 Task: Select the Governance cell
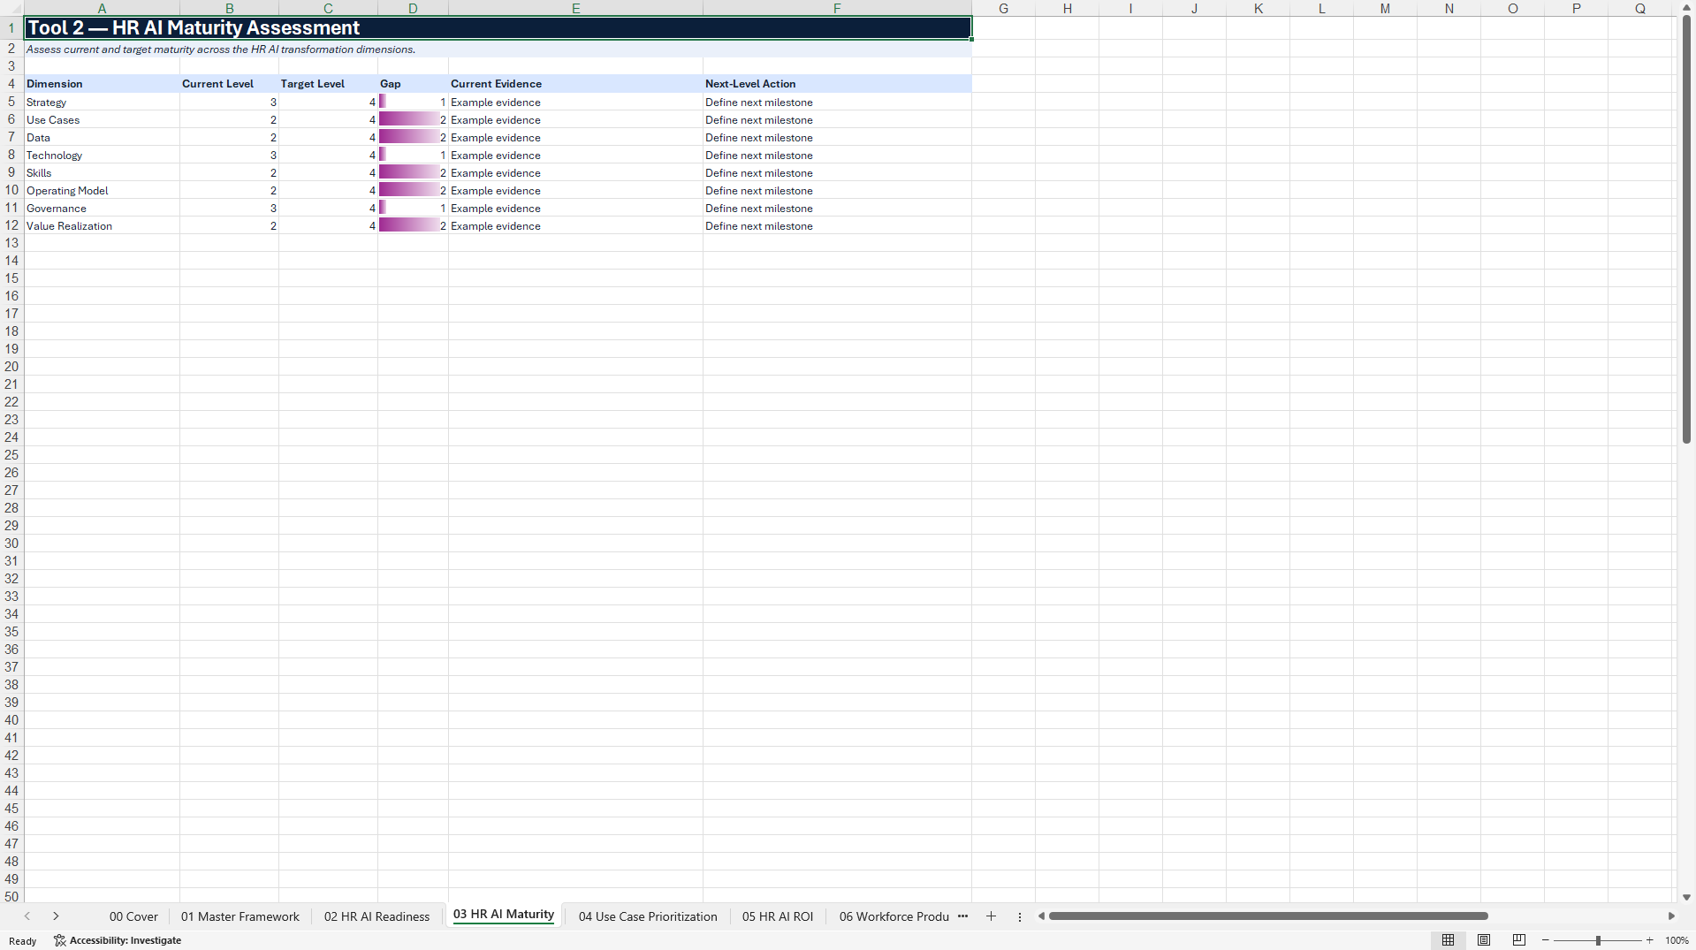coord(102,208)
